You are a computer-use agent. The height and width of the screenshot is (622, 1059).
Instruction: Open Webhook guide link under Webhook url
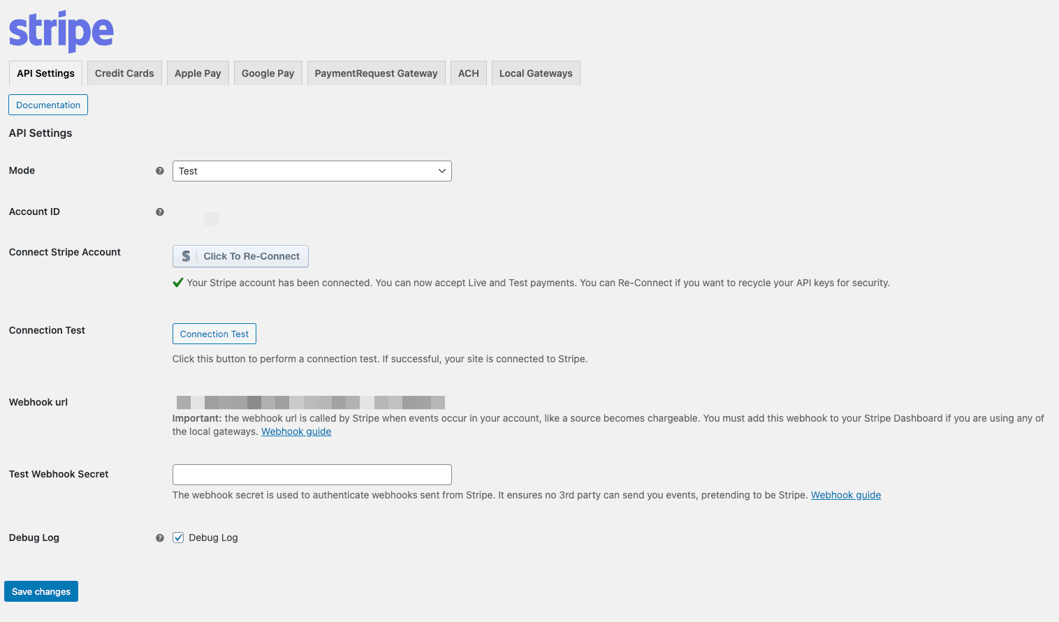296,431
